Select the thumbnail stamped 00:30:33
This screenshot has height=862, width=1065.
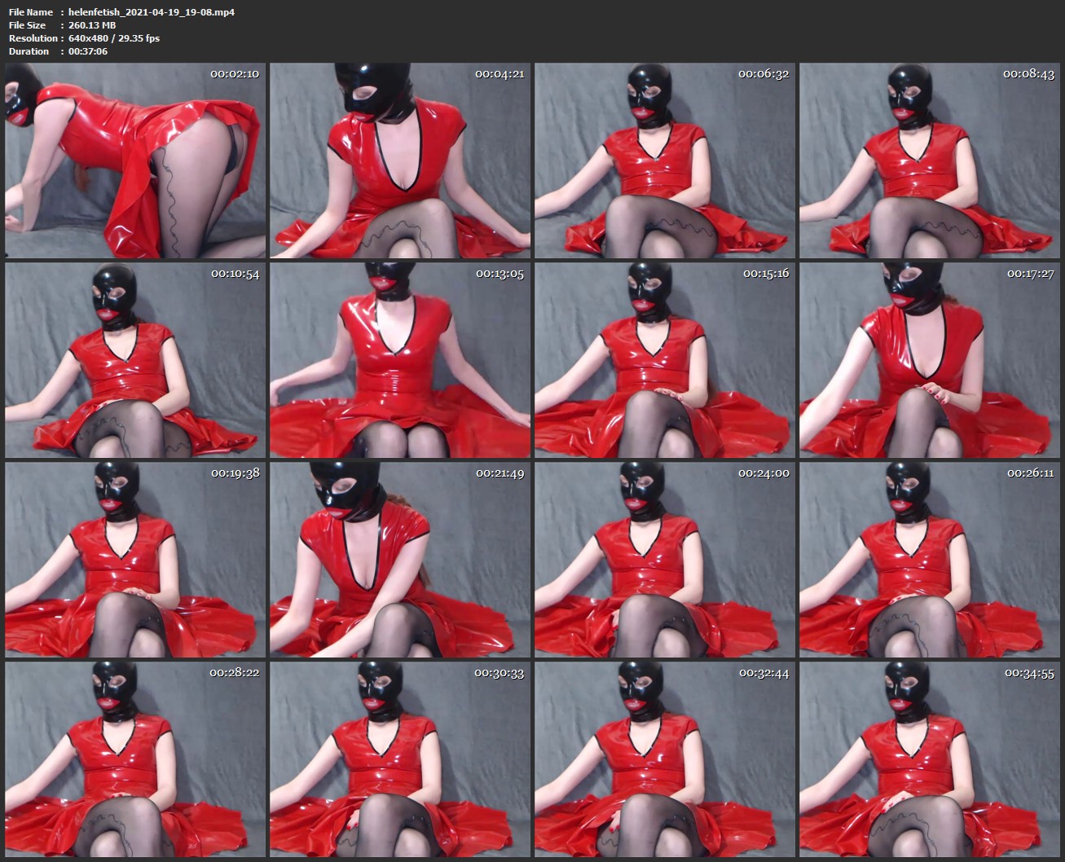[x=400, y=759]
